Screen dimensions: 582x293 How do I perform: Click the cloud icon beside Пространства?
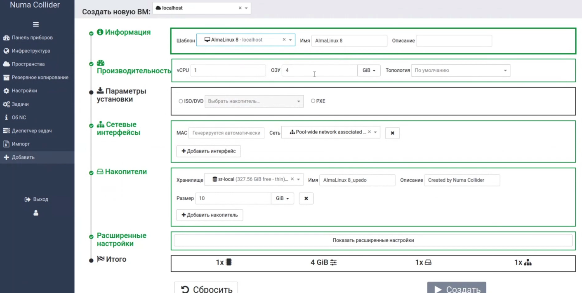click(6, 64)
